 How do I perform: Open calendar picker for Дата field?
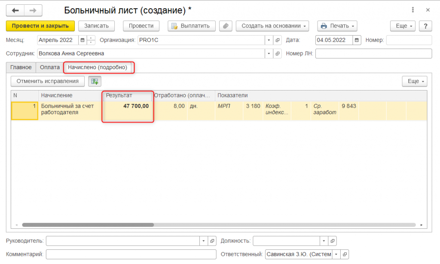pos(357,40)
